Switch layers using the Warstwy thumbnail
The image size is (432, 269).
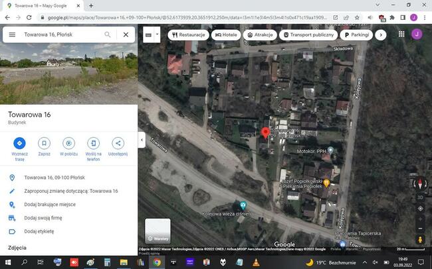[x=158, y=231]
